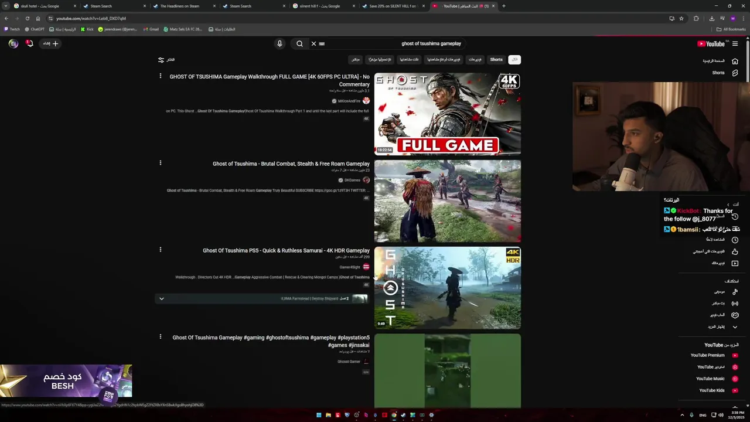
Task: Open the YouTube hamburger guide menu
Action: [735, 43]
